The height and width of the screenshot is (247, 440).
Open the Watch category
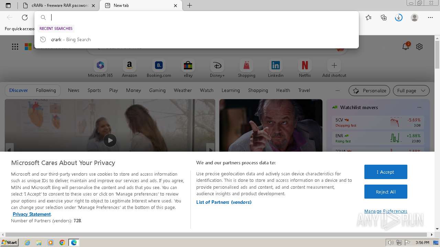tap(207, 91)
